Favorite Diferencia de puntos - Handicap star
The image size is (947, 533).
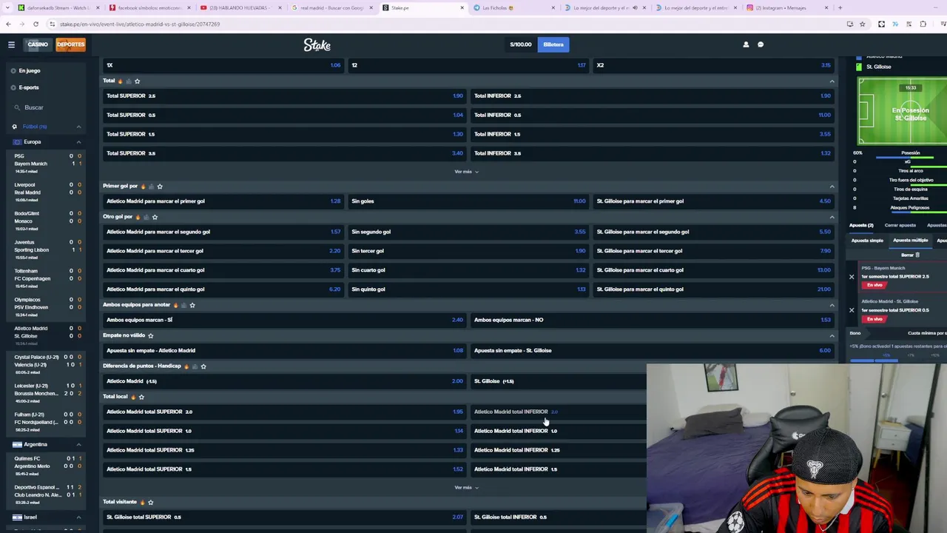point(203,366)
